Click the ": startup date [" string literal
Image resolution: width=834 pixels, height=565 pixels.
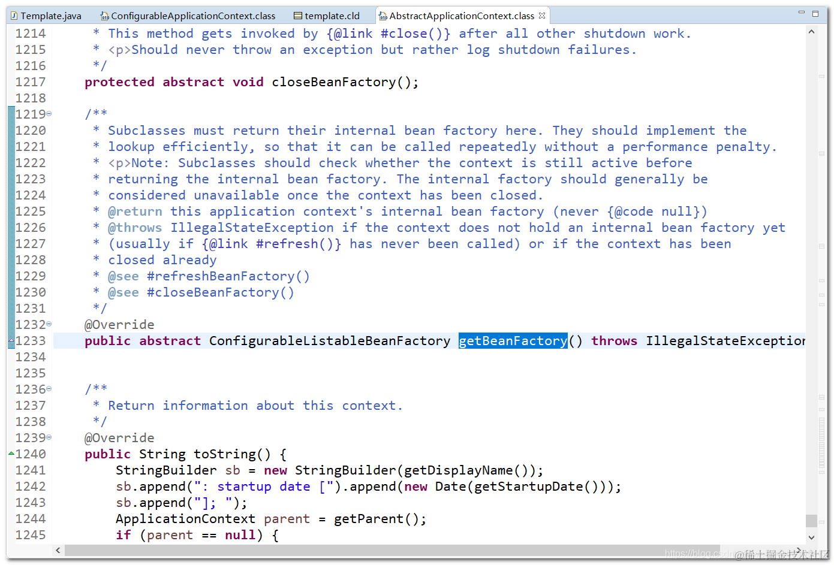[264, 487]
